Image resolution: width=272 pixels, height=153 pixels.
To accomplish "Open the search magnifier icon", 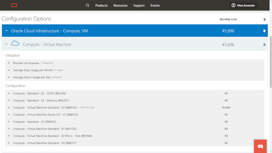I will (88, 5).
